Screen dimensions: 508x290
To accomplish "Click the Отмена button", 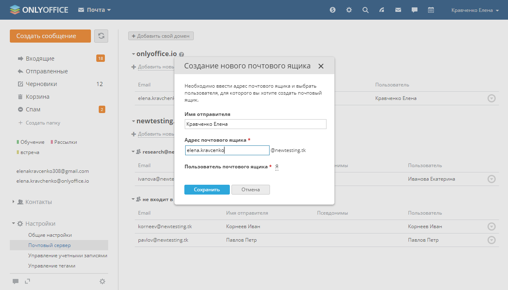I will pos(251,190).
